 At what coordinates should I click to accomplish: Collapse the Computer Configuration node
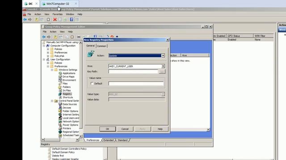click(x=44, y=46)
